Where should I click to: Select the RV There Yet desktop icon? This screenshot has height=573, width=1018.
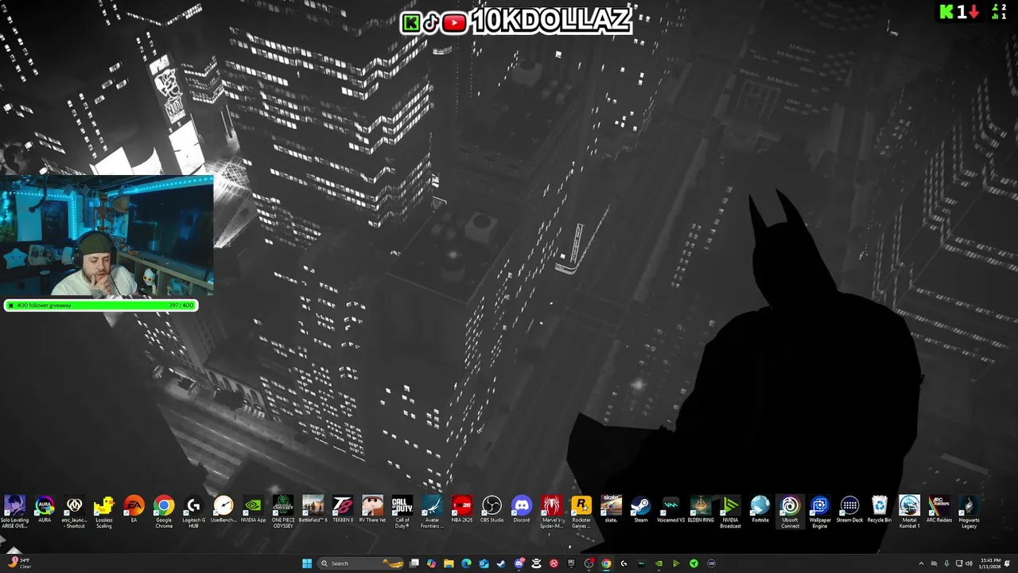372,509
